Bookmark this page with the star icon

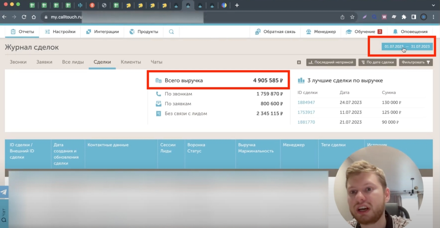352,17
